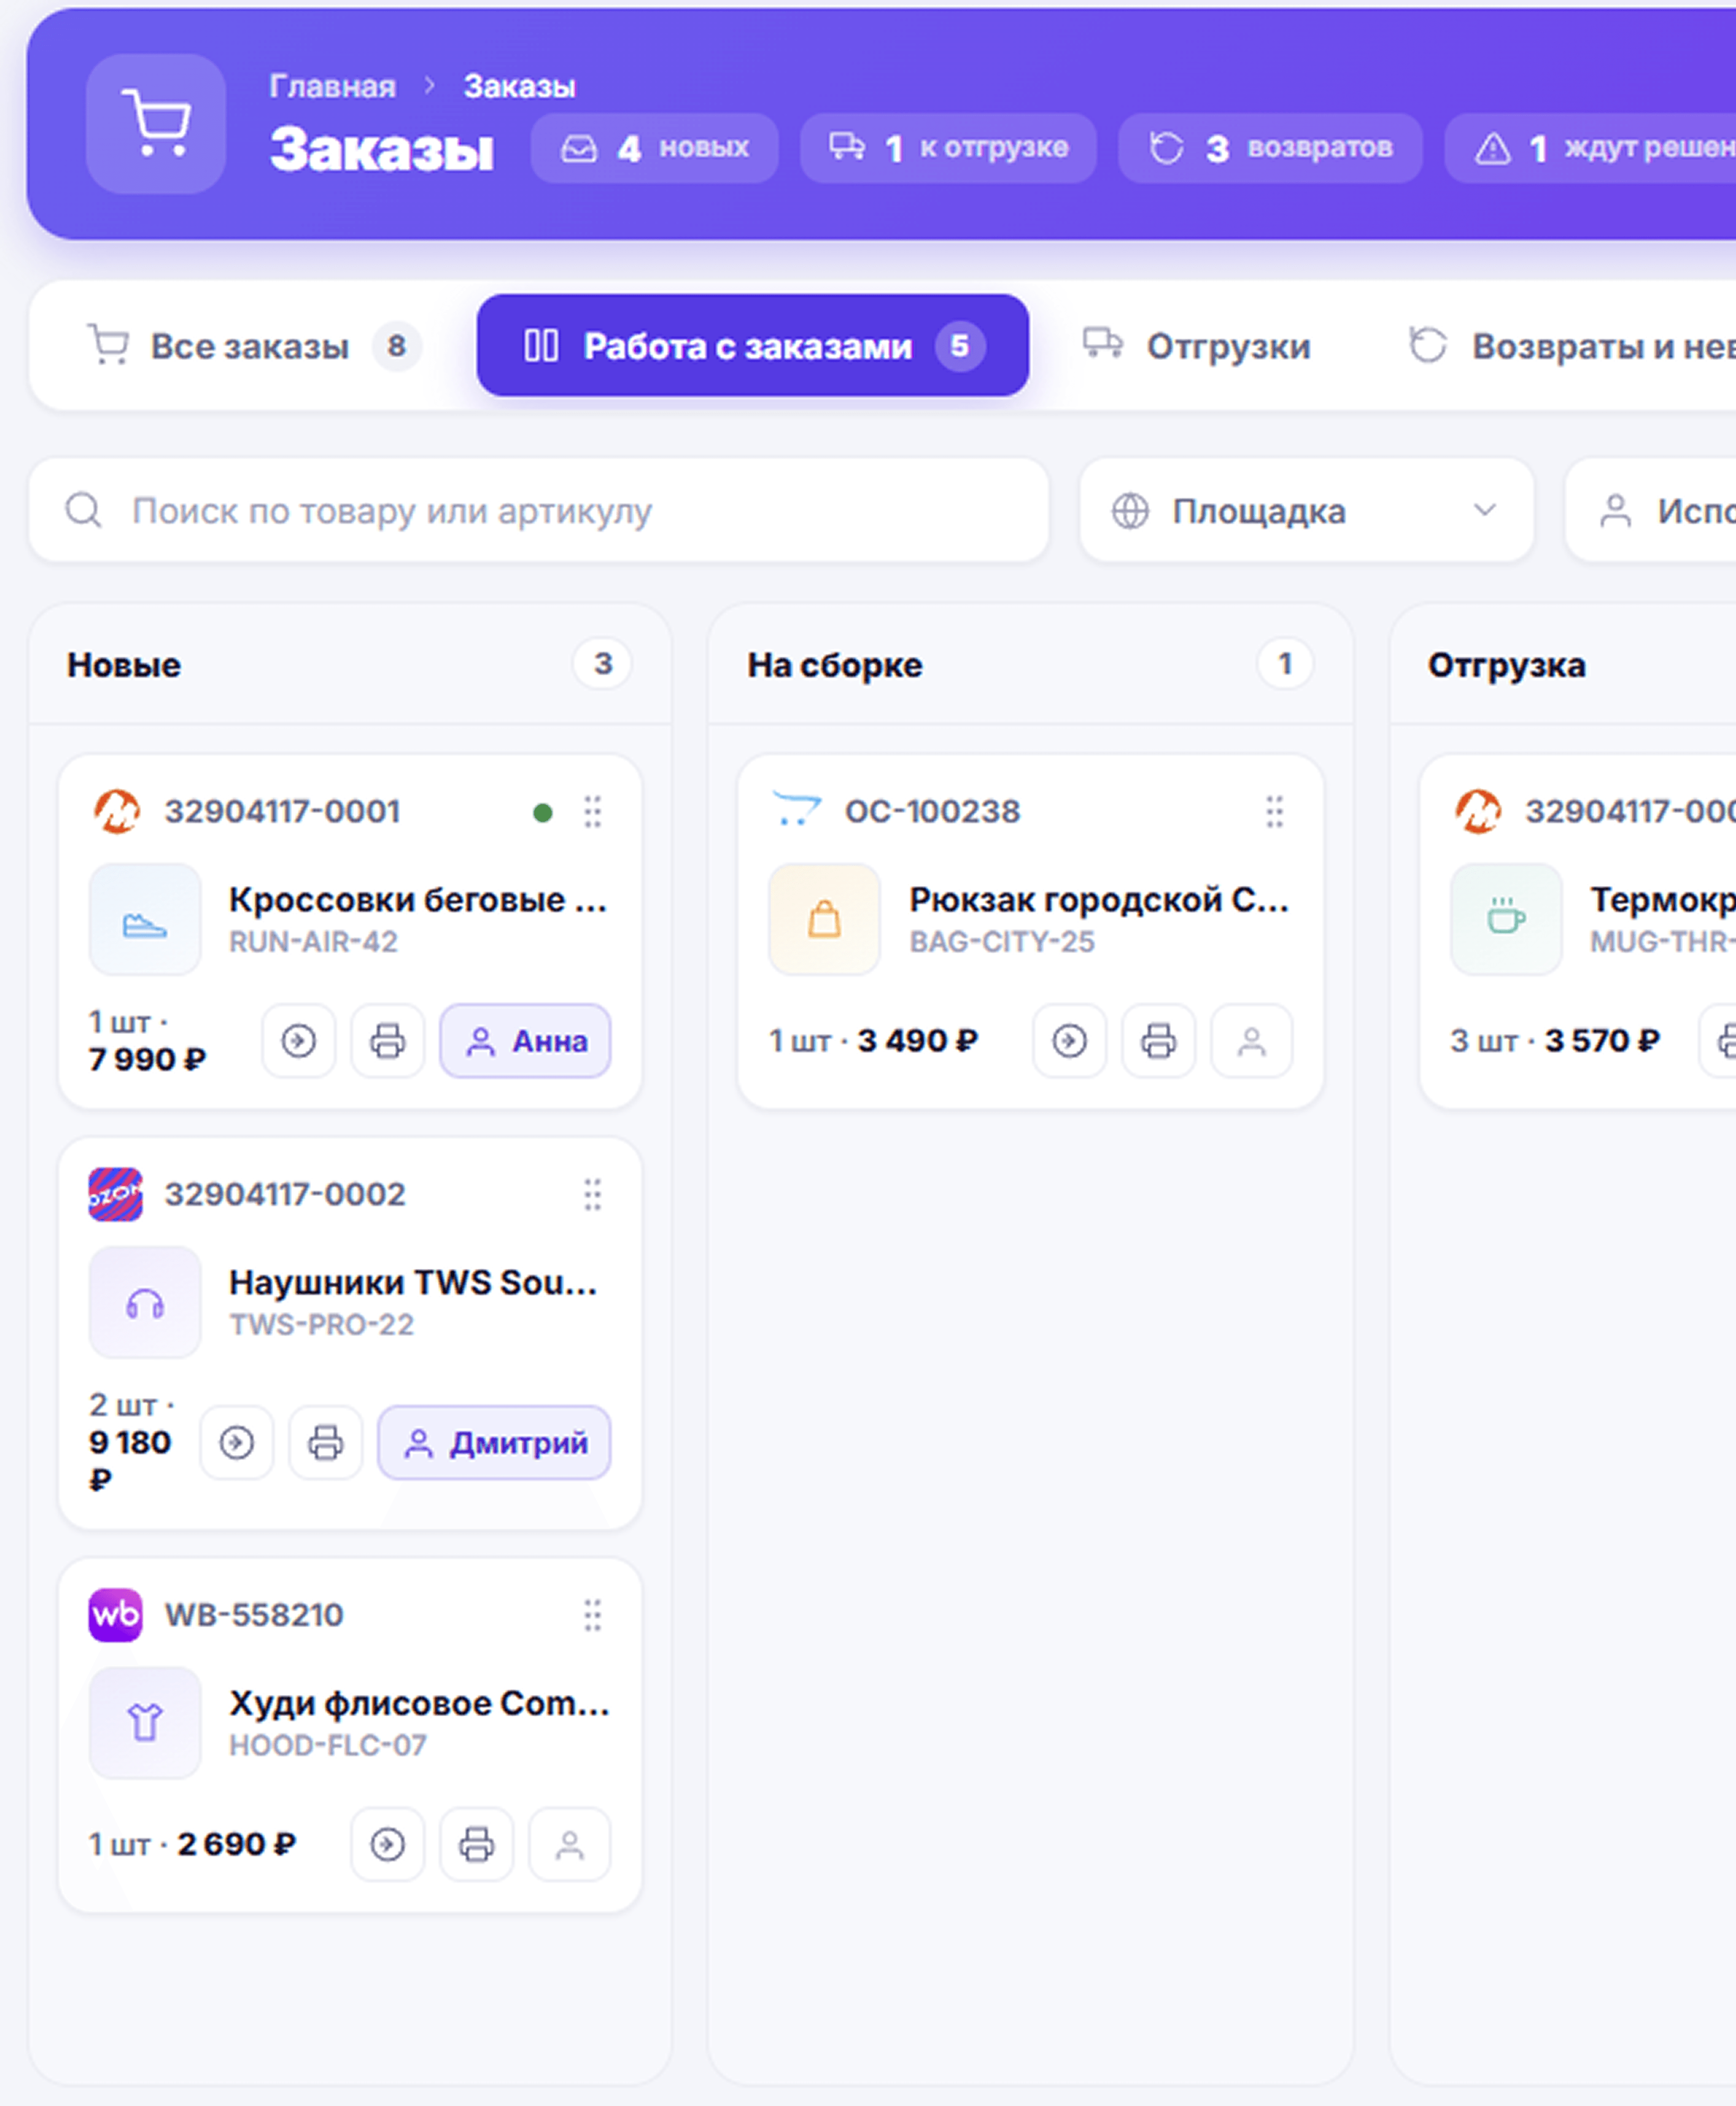Click the На сборке column heading
The width and height of the screenshot is (1736, 2106).
point(835,665)
